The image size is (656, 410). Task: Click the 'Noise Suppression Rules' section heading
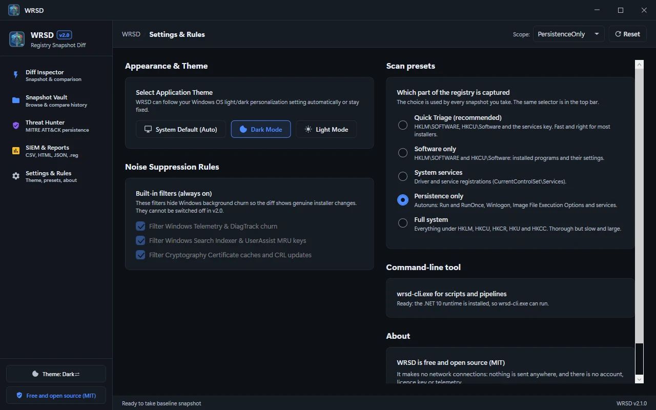(172, 167)
